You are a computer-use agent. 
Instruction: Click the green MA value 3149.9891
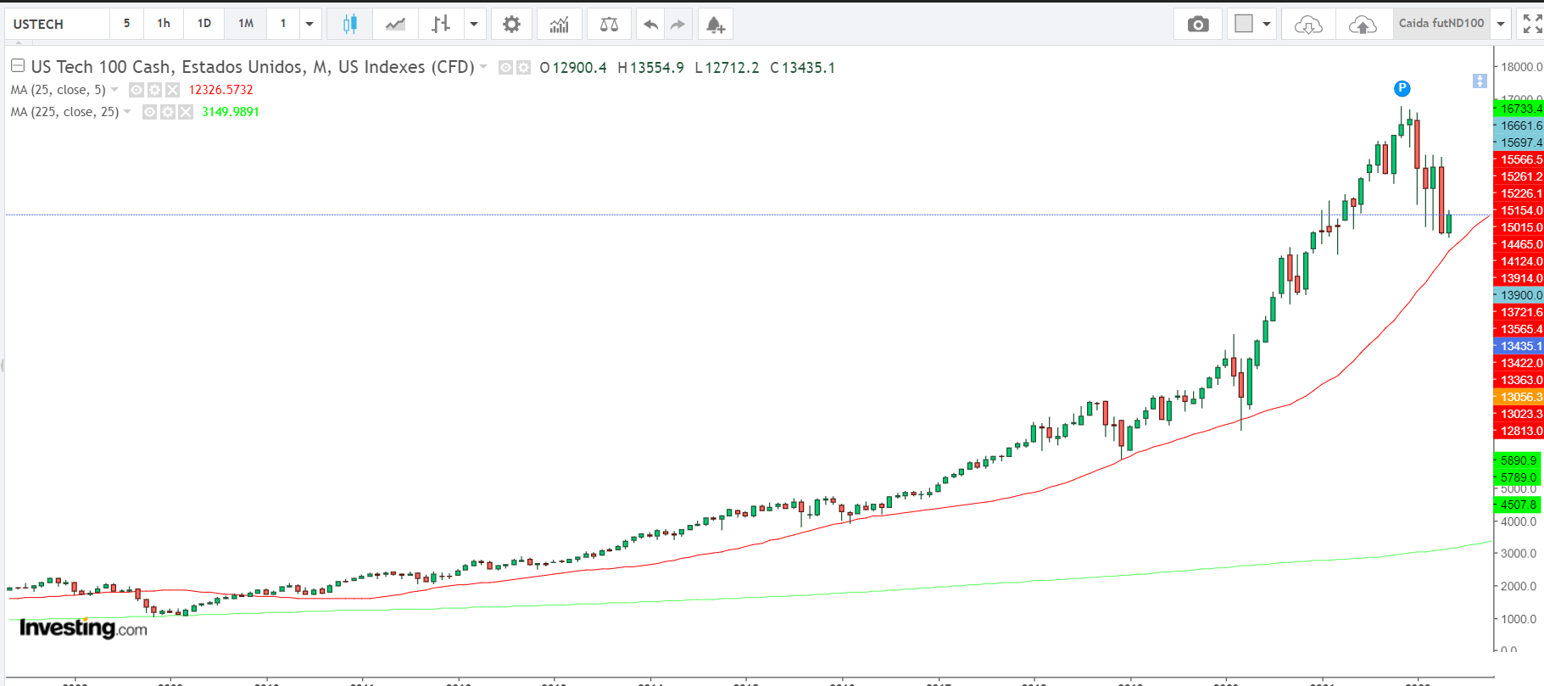coord(231,112)
